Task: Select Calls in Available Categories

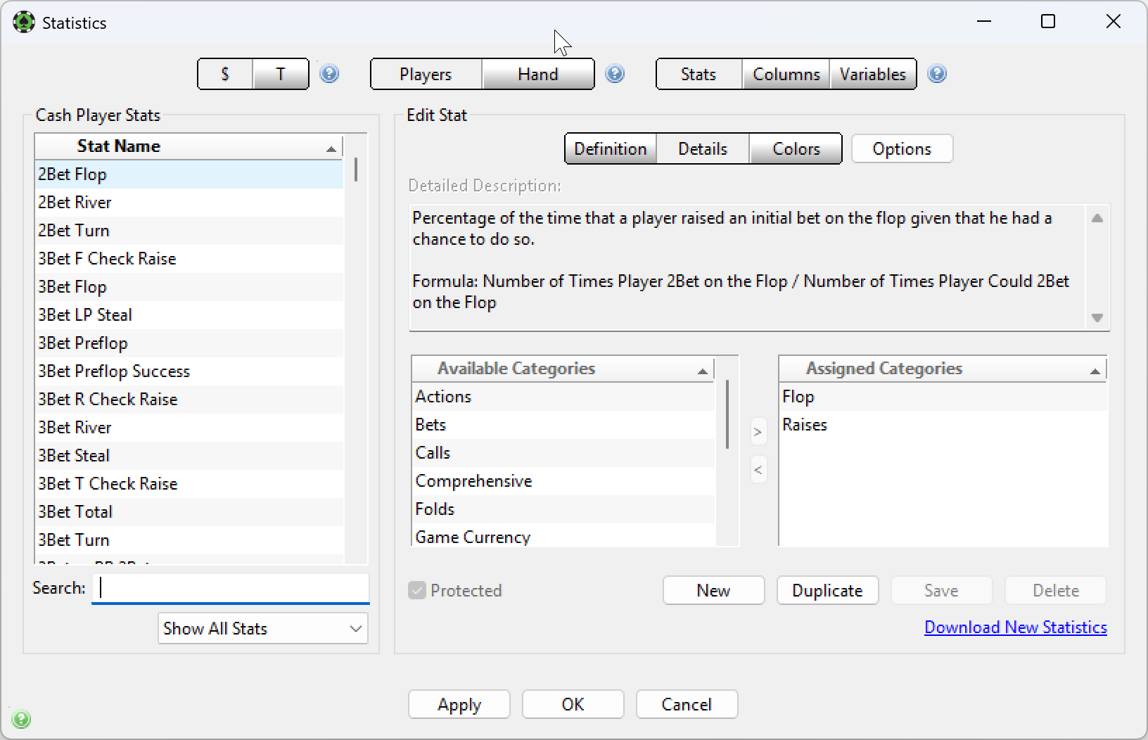Action: [563, 452]
